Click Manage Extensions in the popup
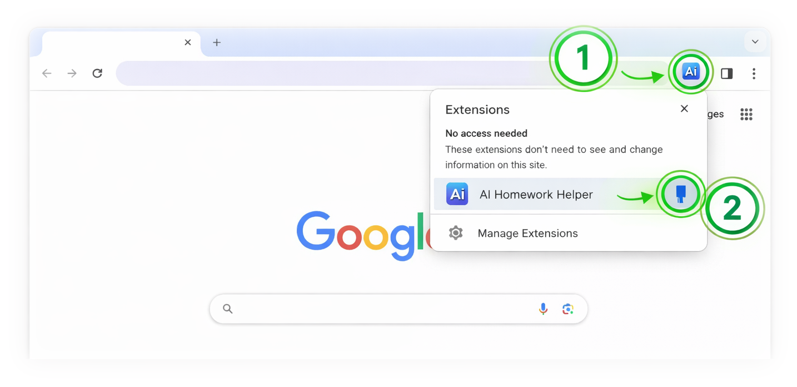Screen dimensions: 797x387 pyautogui.click(x=527, y=233)
